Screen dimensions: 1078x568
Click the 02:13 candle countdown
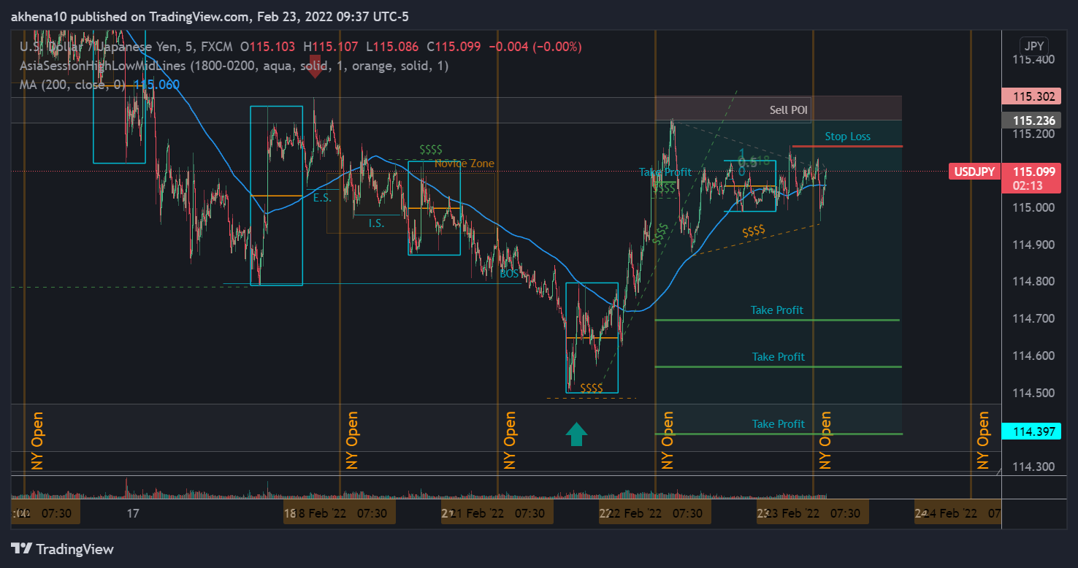[x=1030, y=185]
